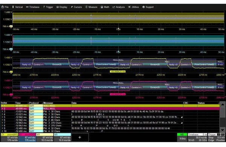
Task: Show full data for row 7
Action: pyautogui.click(x=182, y=123)
